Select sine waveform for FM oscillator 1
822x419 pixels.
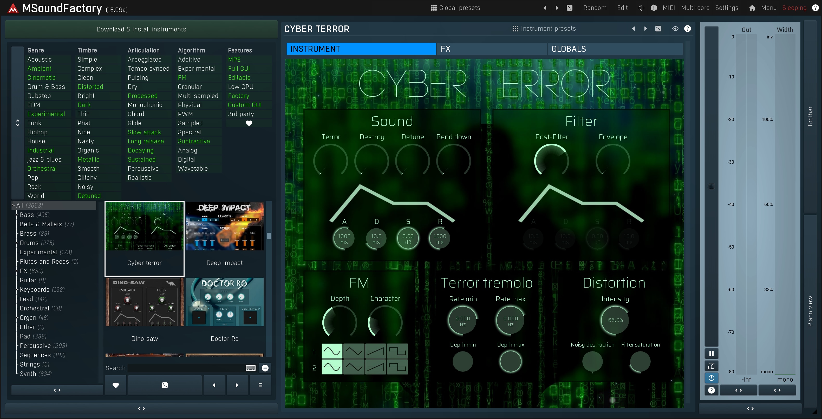[332, 351]
